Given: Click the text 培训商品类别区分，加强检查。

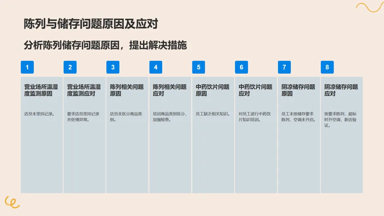Looking at the screenshot, I should [170, 117].
